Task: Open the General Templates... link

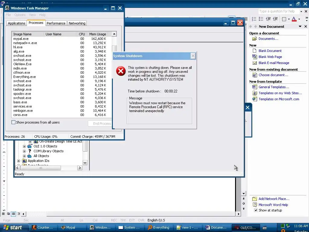Action: click(x=274, y=87)
